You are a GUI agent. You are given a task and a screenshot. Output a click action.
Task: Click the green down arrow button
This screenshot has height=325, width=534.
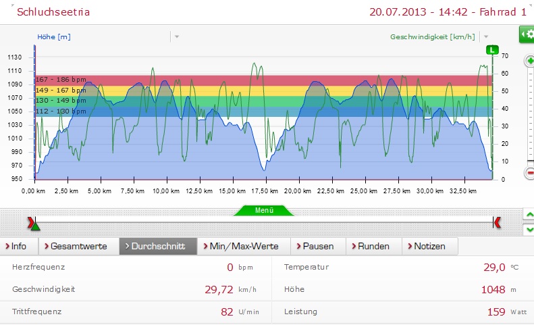[x=528, y=229]
